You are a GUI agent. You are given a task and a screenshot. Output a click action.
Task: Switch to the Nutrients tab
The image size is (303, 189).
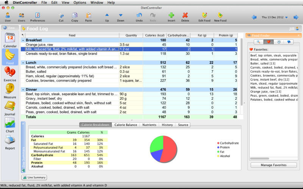click(x=149, y=125)
